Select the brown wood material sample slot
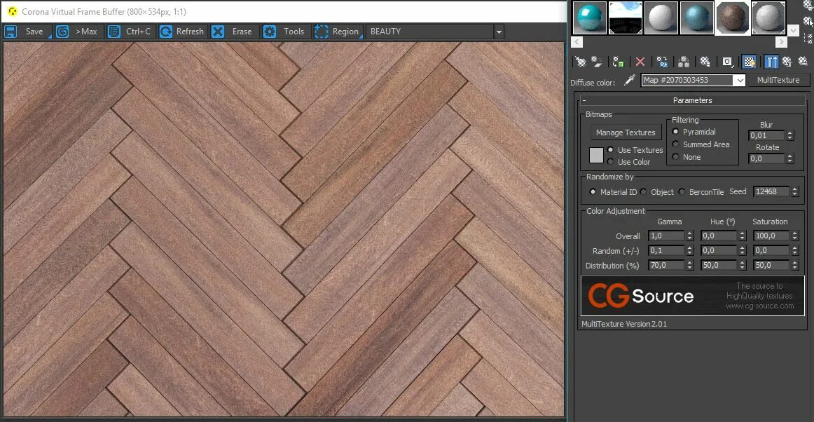The height and width of the screenshot is (422, 814). pos(733,18)
